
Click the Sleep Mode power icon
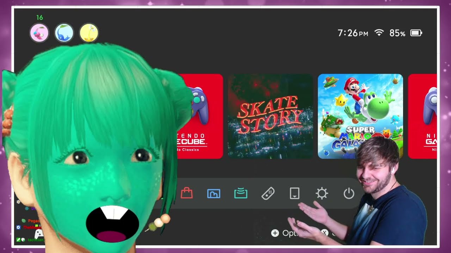tap(349, 193)
